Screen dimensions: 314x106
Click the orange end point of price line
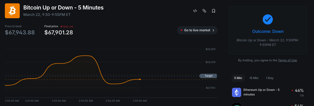tap(140, 79)
